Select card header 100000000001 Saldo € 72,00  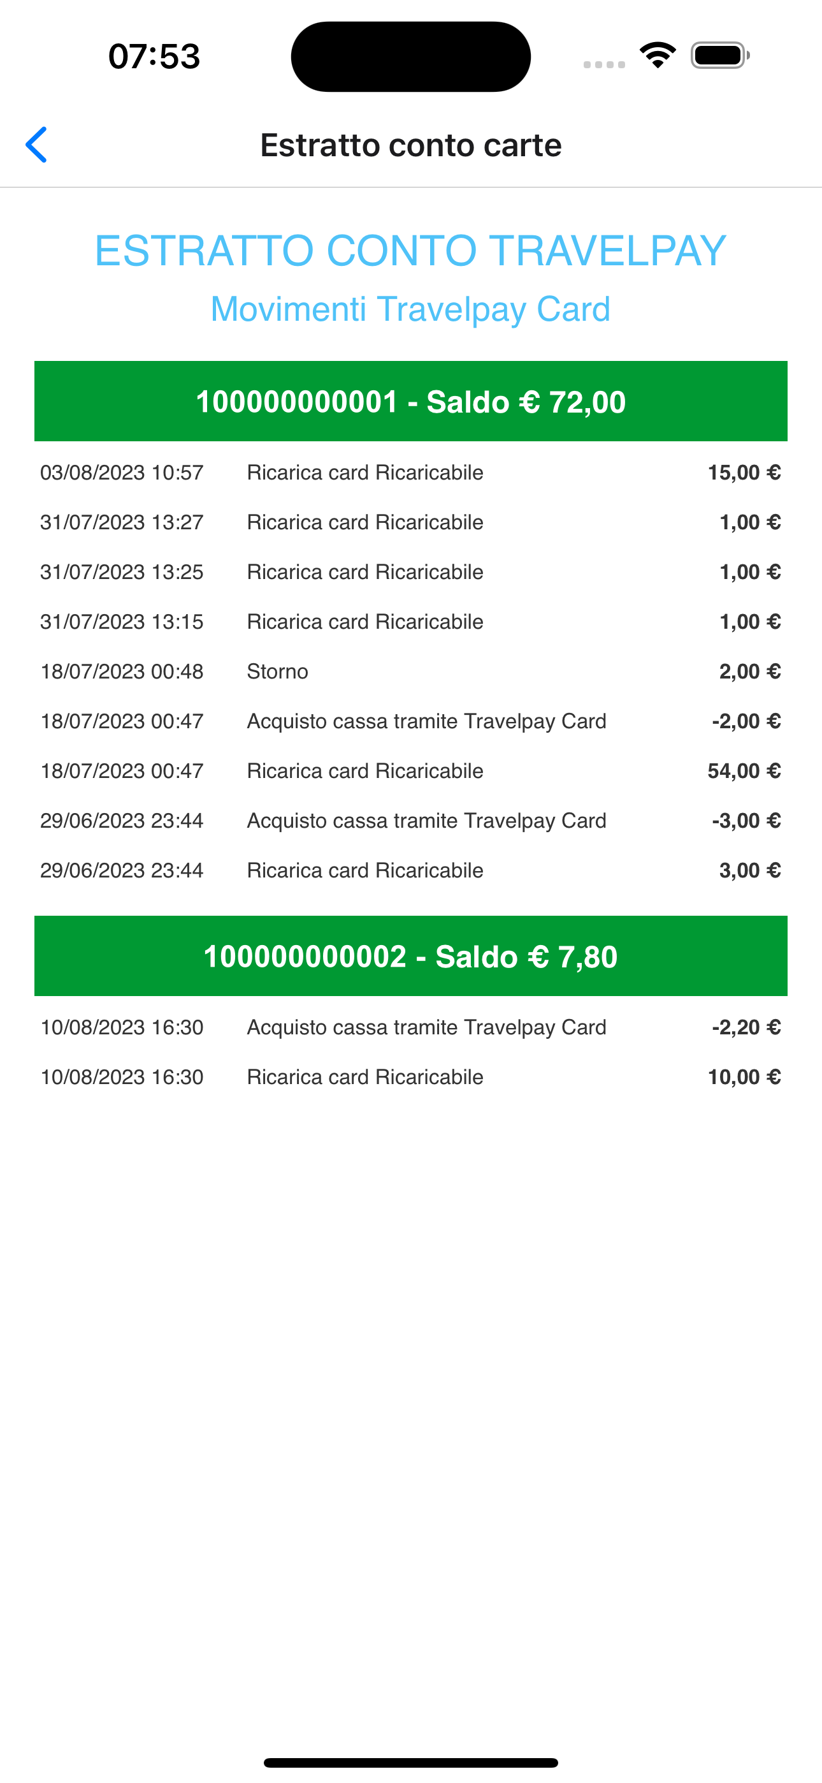[x=411, y=402]
